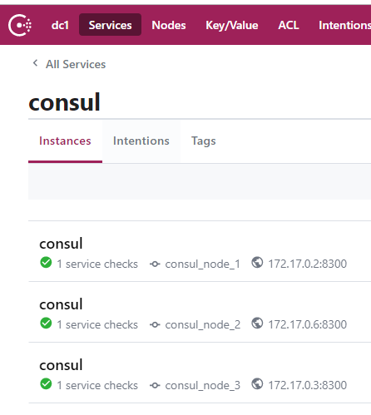This screenshot has height=415, width=371.
Task: Click node icon beside consul_node_2
Action: [155, 325]
